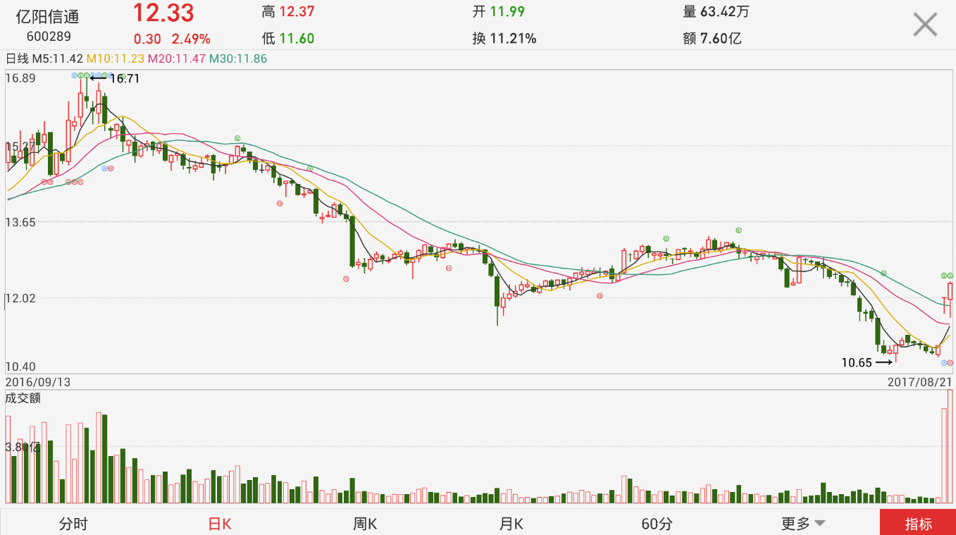This screenshot has width=956, height=535.
Task: Click the high price 高 12.37
Action: 287,12
